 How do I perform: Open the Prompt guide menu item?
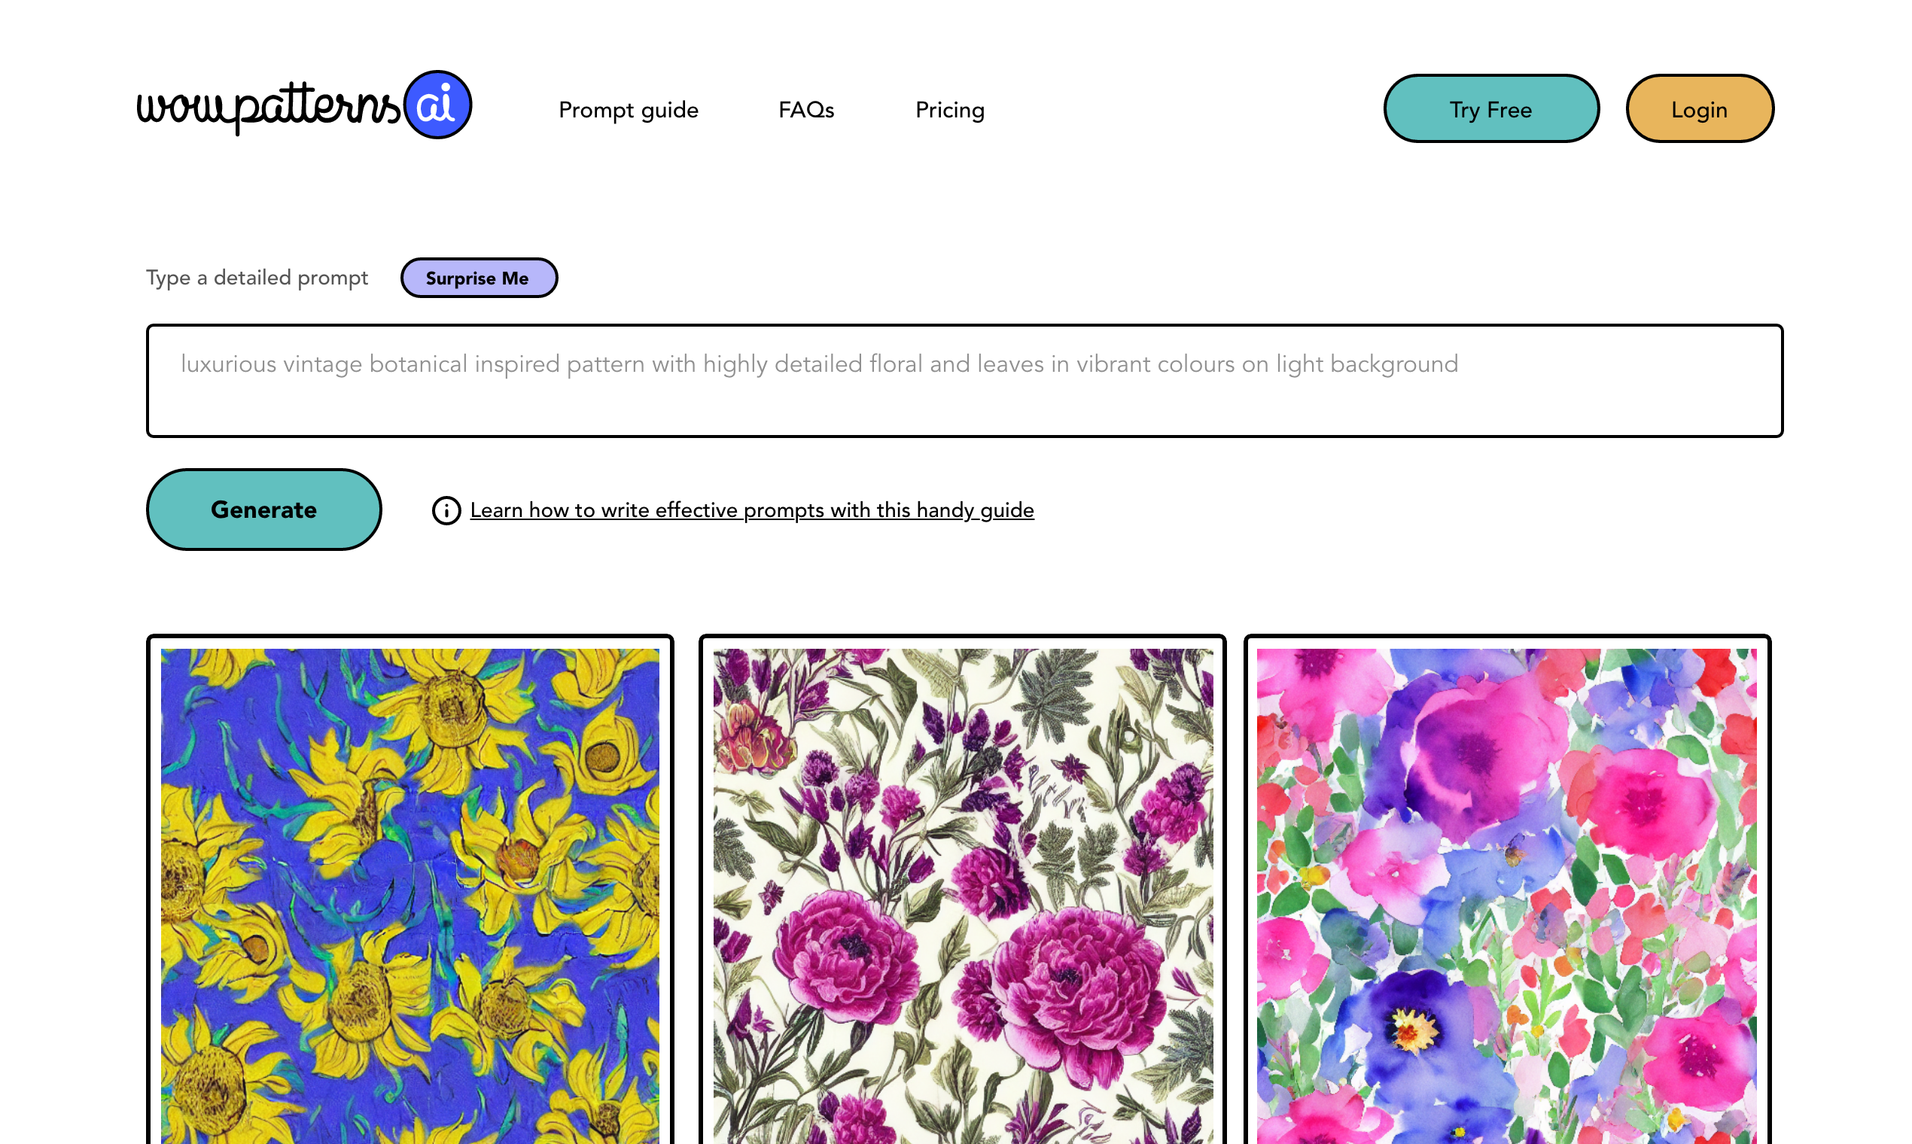[628, 109]
